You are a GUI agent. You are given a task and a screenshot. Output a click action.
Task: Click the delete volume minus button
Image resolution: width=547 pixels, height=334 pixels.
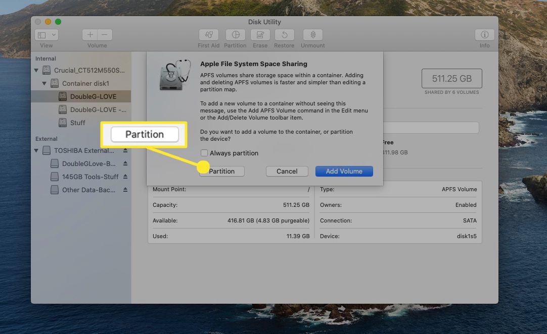[x=105, y=35]
